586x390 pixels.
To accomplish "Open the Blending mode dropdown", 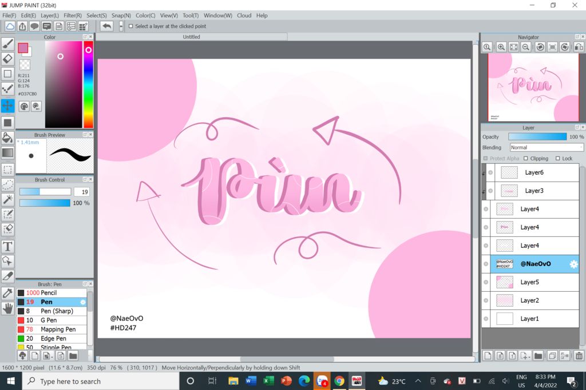I will click(547, 147).
